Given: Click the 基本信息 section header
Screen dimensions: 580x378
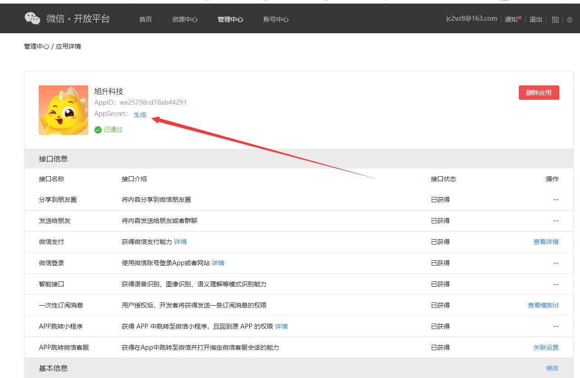Looking at the screenshot, I should [x=299, y=368].
